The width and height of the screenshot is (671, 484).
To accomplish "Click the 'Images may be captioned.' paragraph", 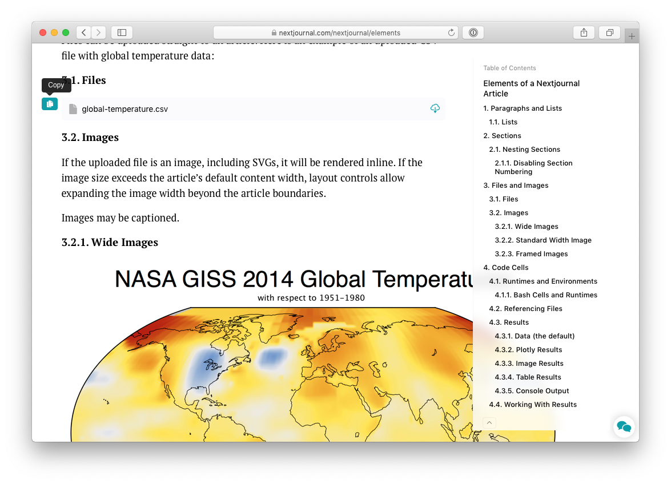I will 120,217.
